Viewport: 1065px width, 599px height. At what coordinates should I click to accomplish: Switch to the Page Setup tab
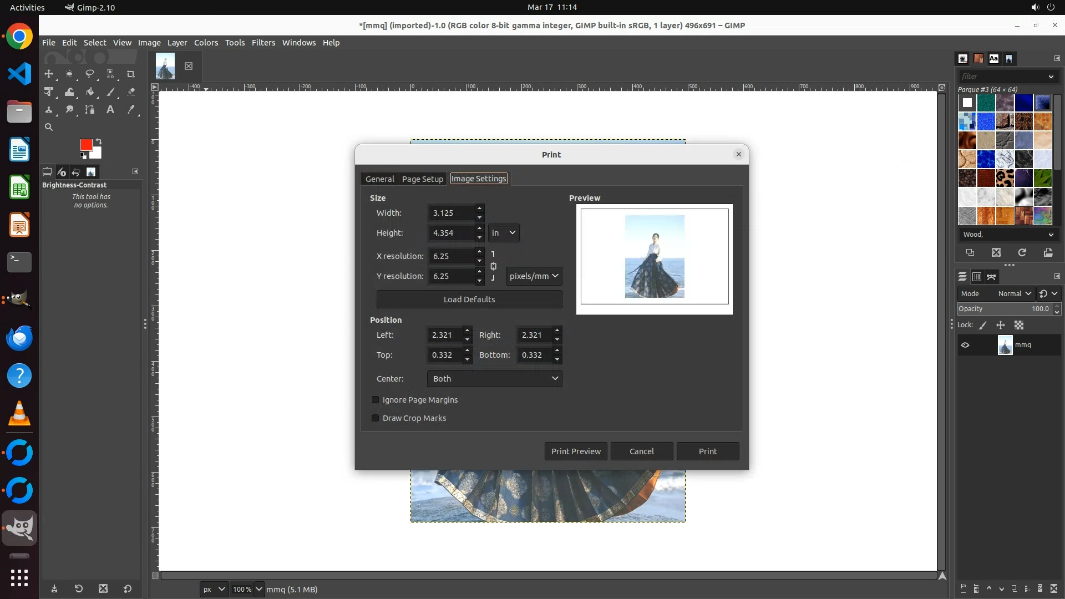click(422, 179)
